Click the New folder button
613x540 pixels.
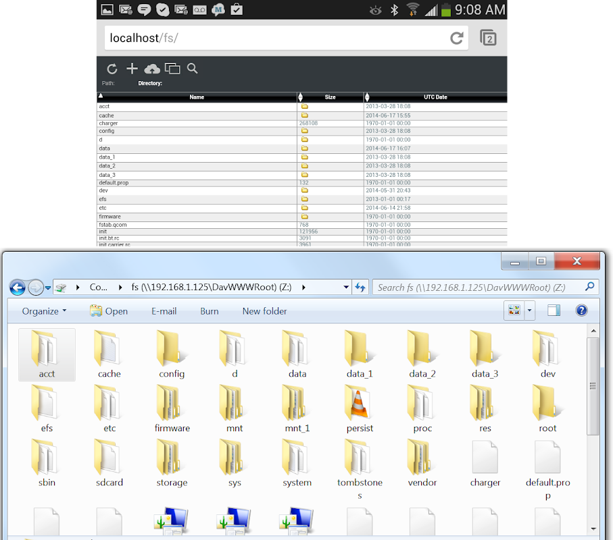coord(264,311)
